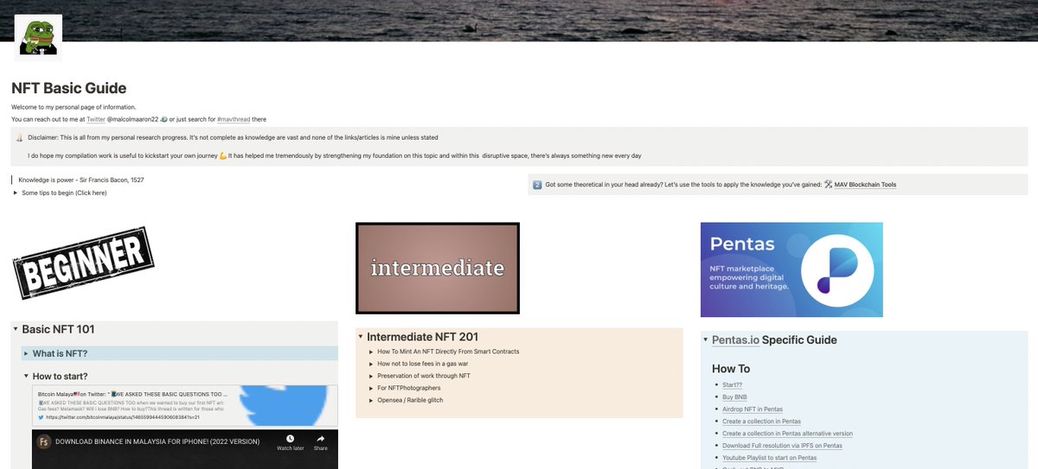Collapse the Basic NFT 101 toggle

(16, 329)
